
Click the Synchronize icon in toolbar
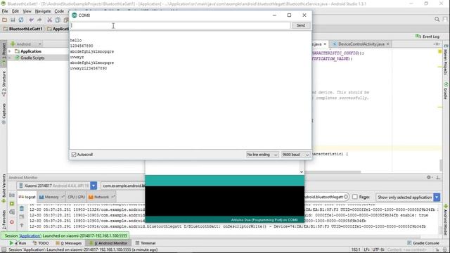tap(21, 20)
